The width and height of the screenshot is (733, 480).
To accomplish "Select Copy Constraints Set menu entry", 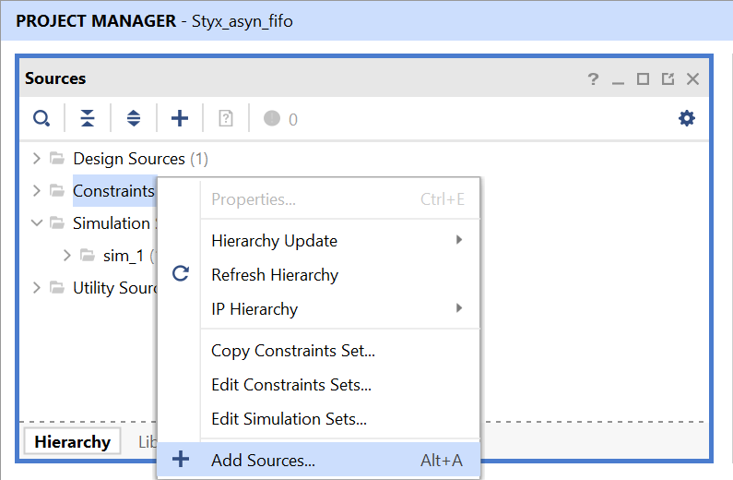I will click(x=292, y=351).
